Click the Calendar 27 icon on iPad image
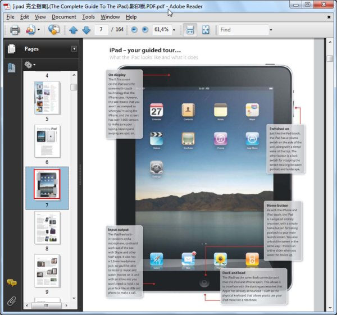This screenshot has width=337, height=315. (157, 110)
